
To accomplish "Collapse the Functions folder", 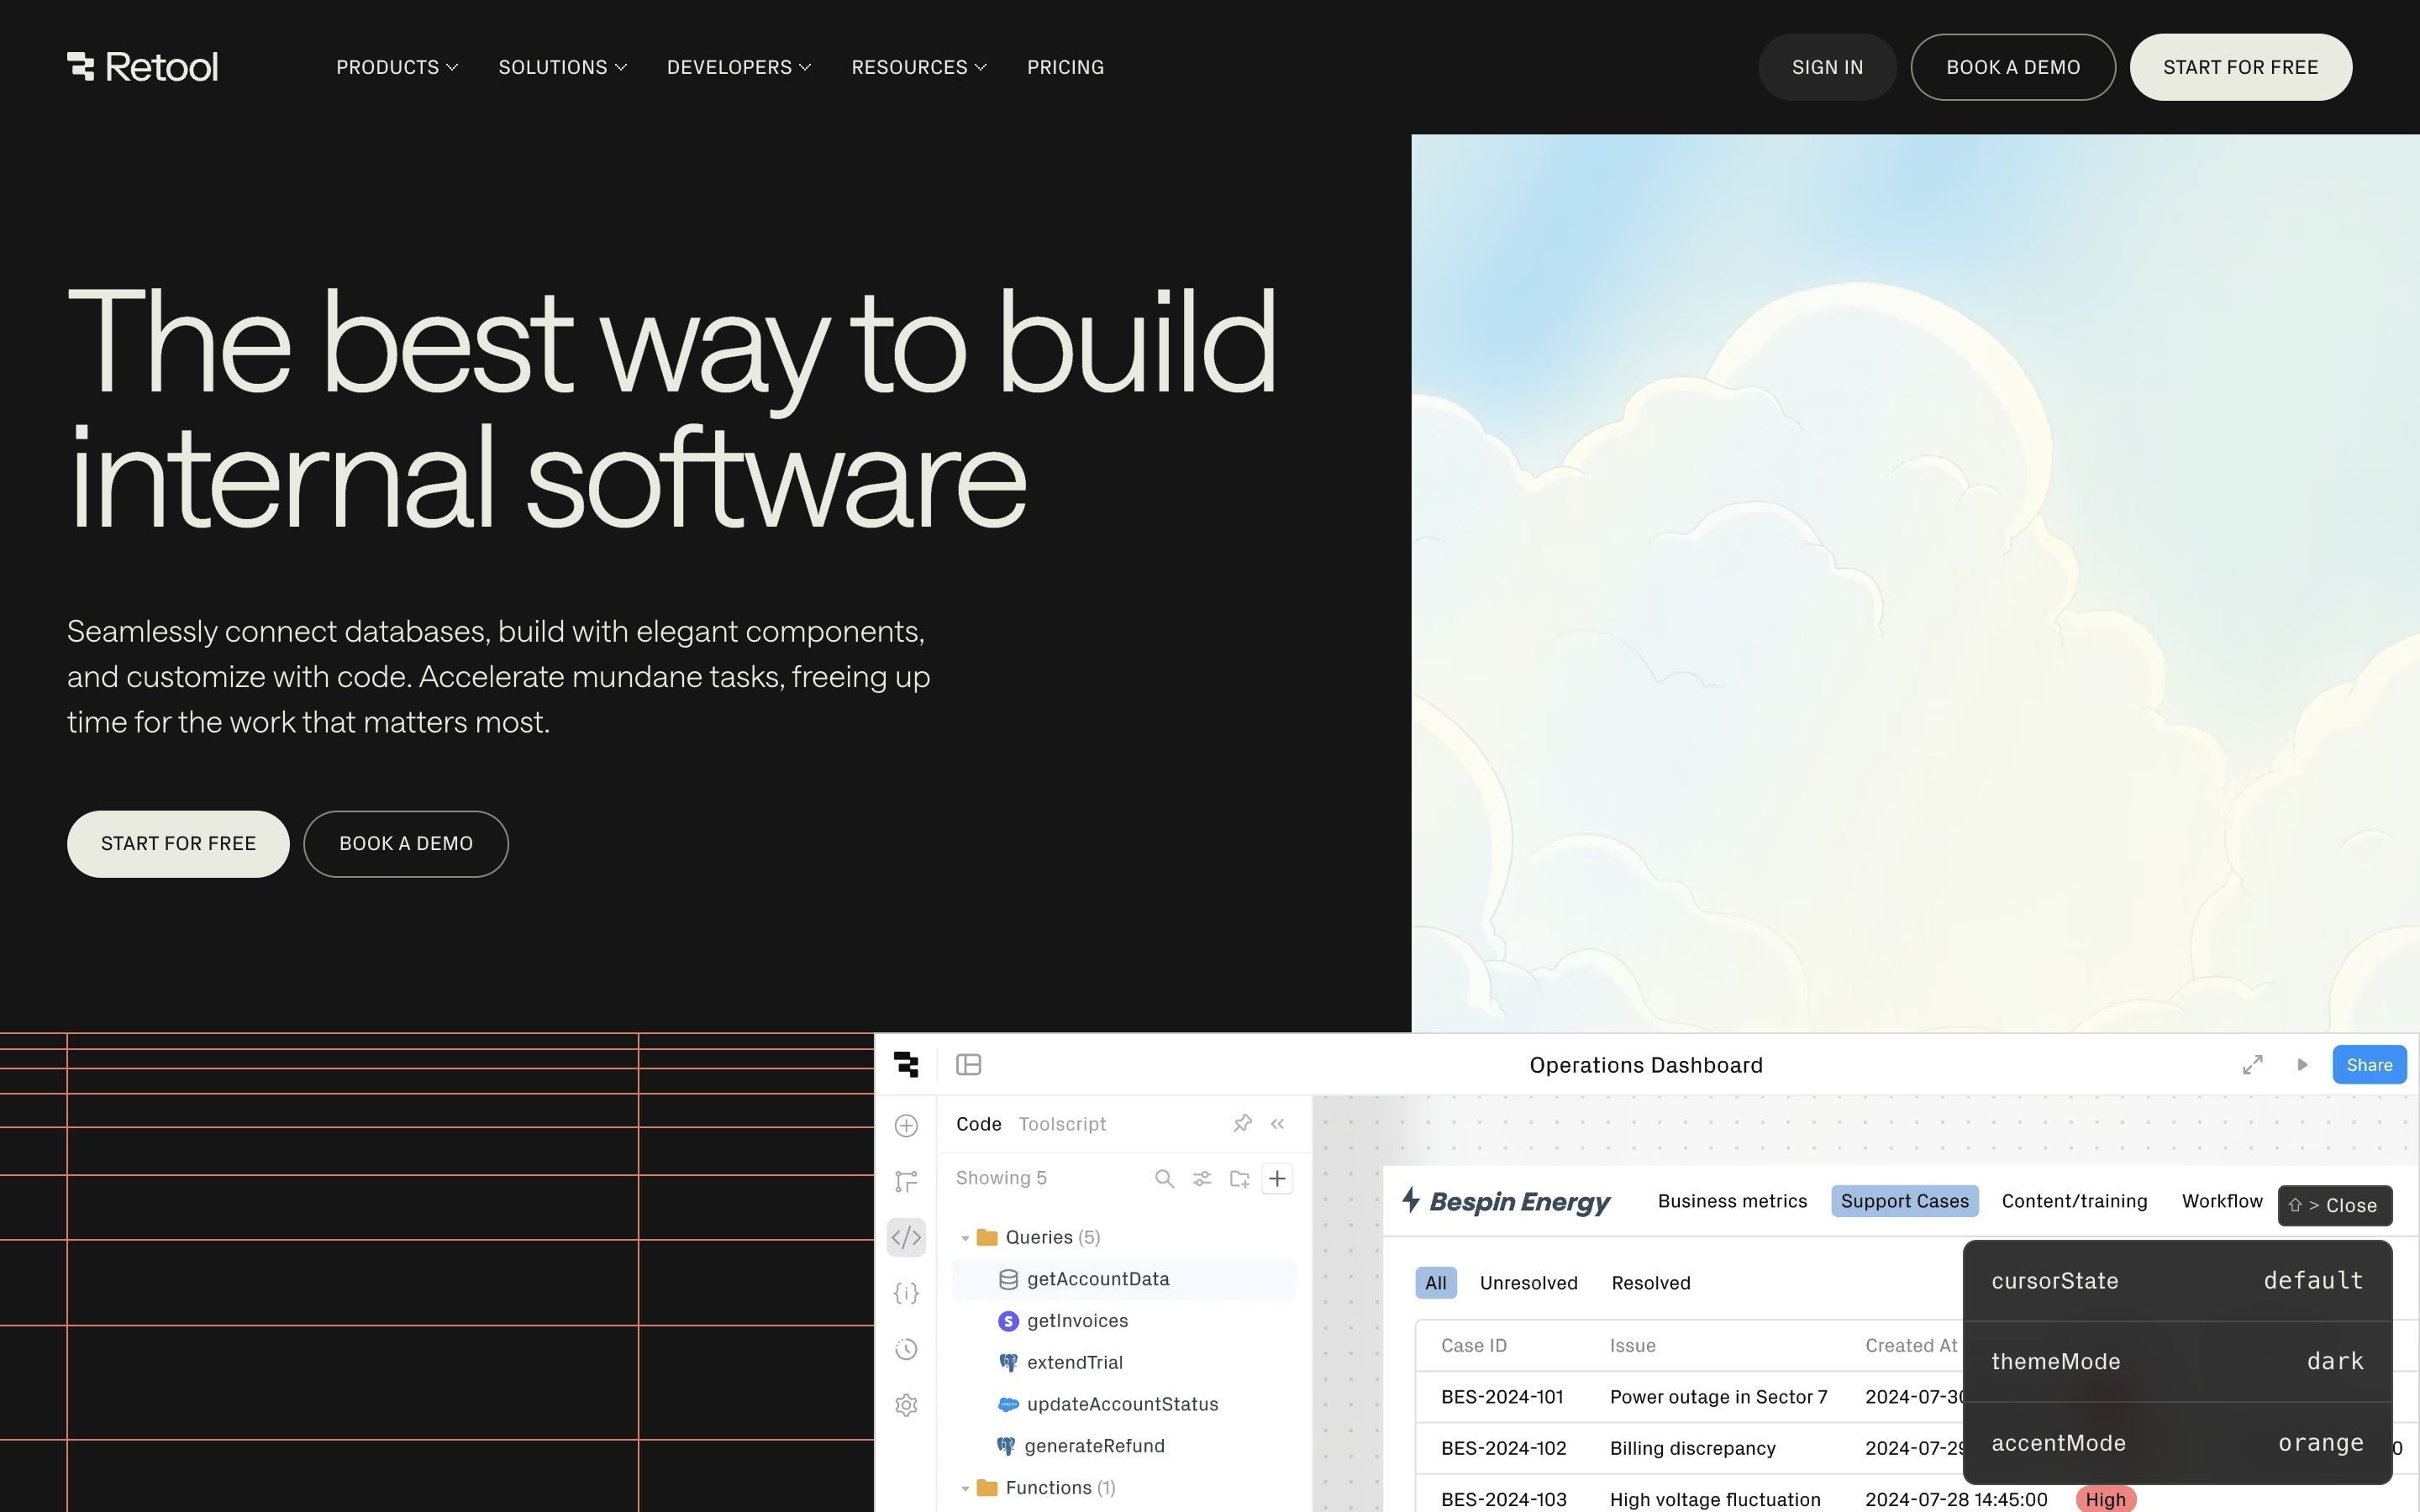I will point(965,1488).
